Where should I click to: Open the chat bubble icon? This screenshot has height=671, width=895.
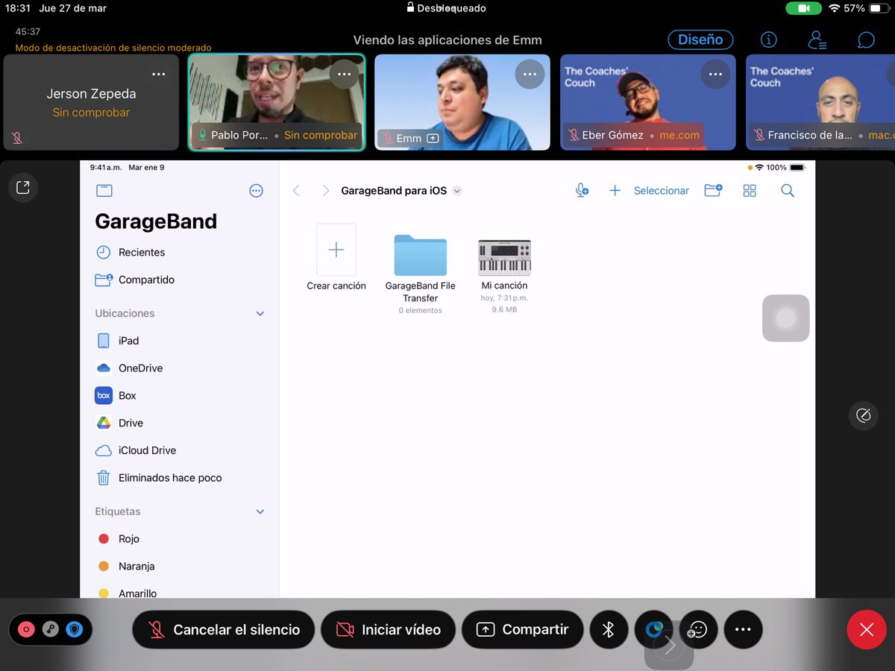[x=865, y=40]
